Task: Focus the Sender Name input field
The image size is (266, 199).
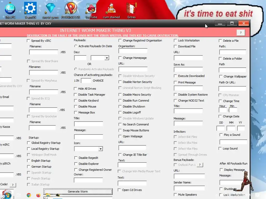Action: point(189,188)
